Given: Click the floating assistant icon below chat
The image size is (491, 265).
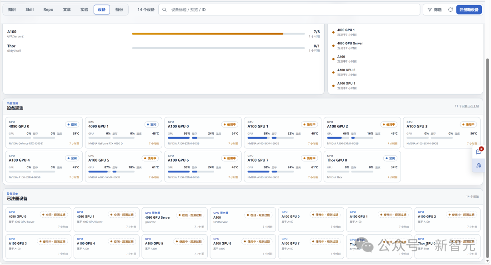Looking at the screenshot, I should click(479, 166).
